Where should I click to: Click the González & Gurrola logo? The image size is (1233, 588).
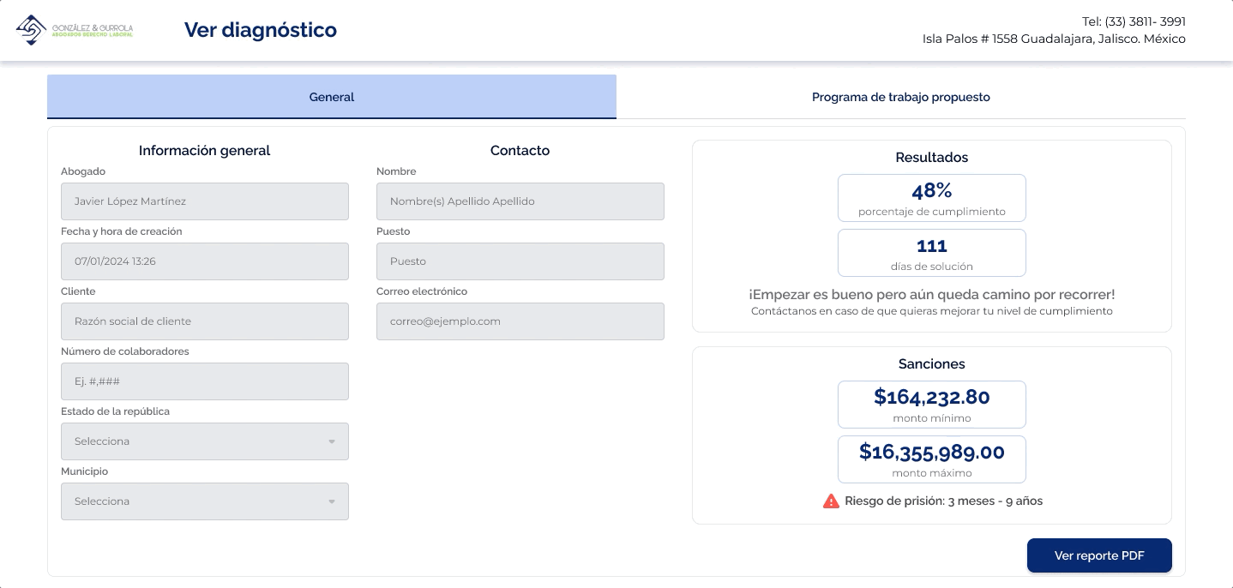75,30
